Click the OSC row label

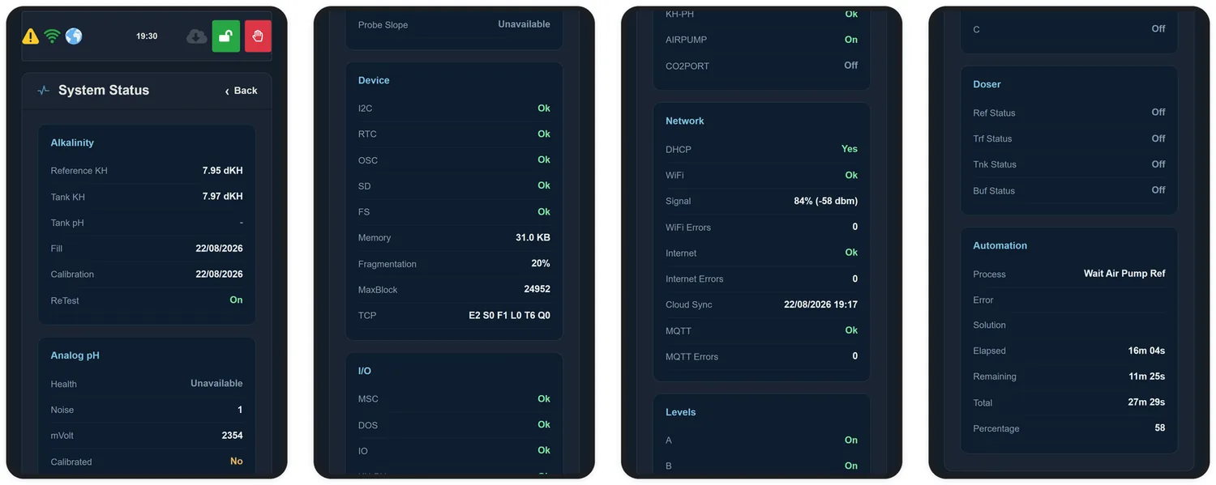coord(367,160)
